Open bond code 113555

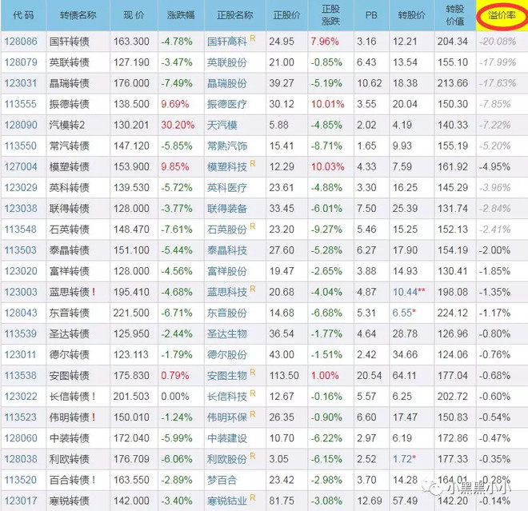[20, 104]
